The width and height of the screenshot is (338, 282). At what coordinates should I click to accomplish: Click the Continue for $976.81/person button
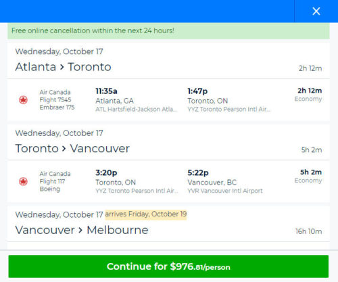(x=168, y=266)
